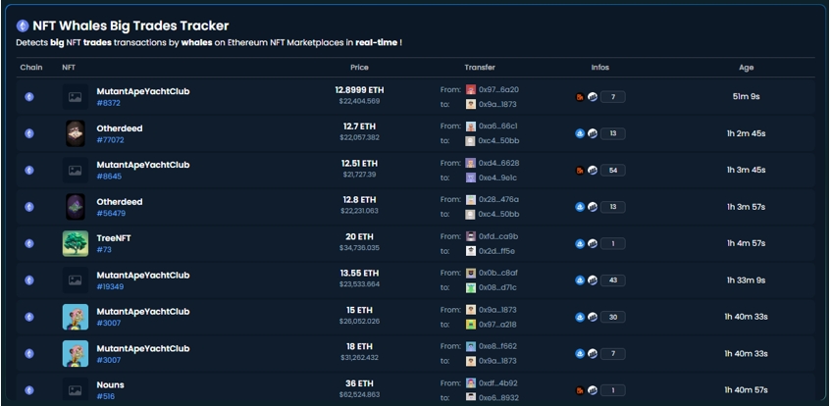Image resolution: width=831 pixels, height=406 pixels.
Task: Open the OpenSea icon in the 18 ETH #3007 row
Action: [580, 353]
